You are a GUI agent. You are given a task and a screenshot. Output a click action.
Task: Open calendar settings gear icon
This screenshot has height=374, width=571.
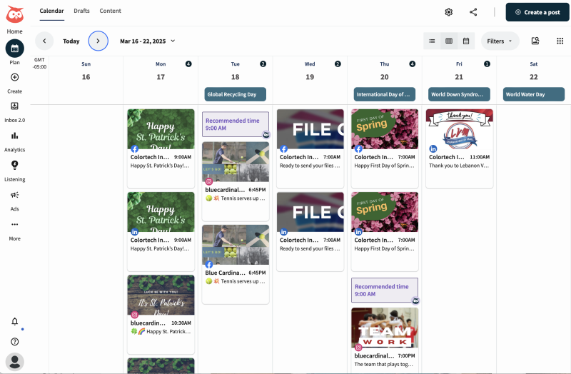point(449,12)
